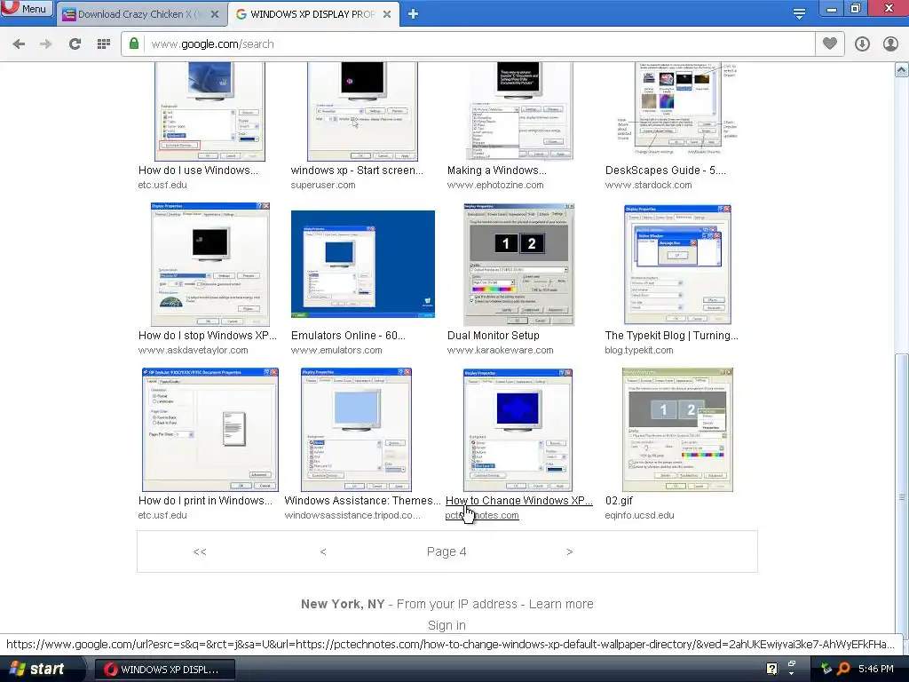This screenshot has height=682, width=909.
Task: Jump to first page with << link
Action: (200, 551)
